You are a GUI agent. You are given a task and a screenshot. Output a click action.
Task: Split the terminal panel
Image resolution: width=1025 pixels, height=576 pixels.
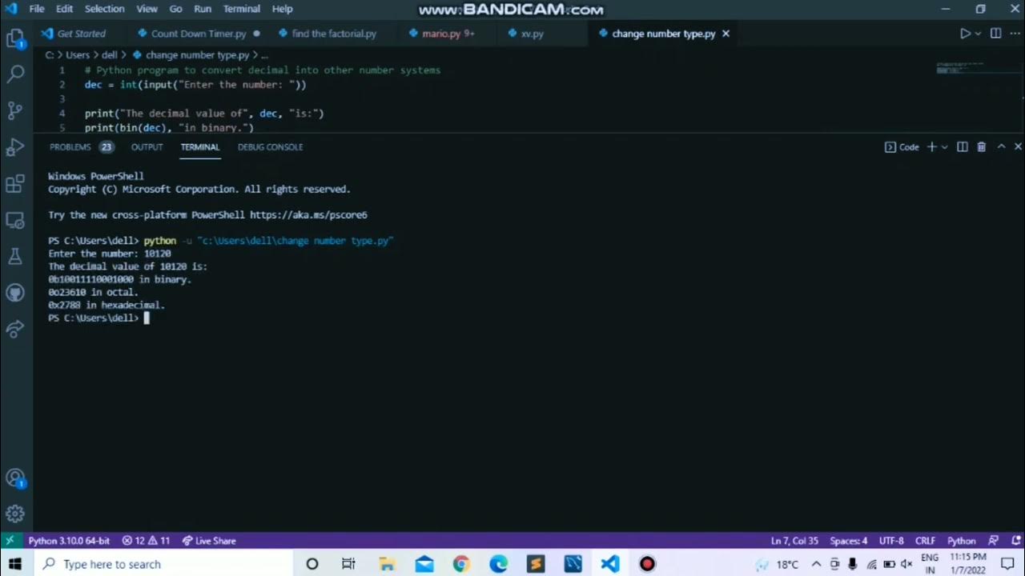963,147
